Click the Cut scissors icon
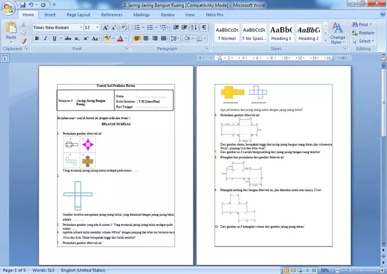The height and width of the screenshot is (274, 387). point(23,25)
